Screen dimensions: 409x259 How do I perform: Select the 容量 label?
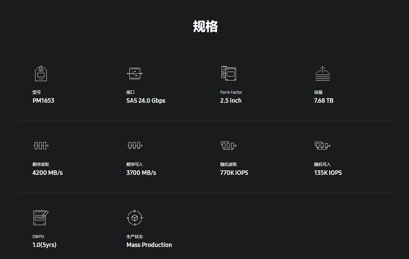(318, 92)
